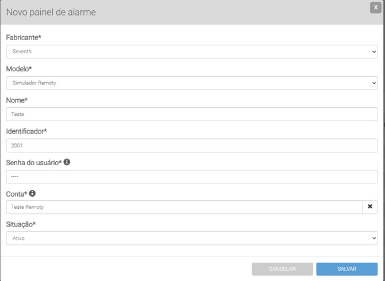The image size is (385, 281).
Task: Click the Fabricante field label
Action: pyautogui.click(x=23, y=37)
